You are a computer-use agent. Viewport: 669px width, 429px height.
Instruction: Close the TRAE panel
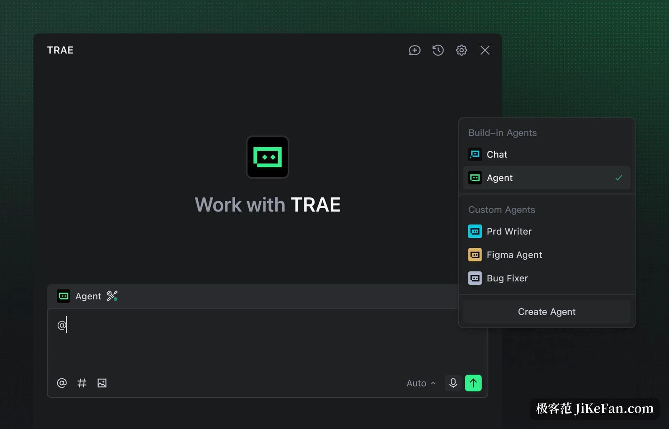coord(485,50)
